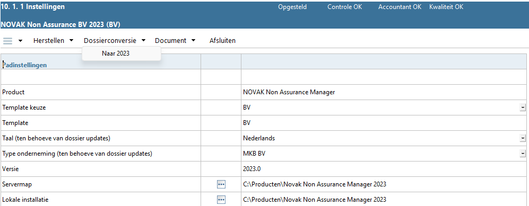Viewport: 529px width, 206px height.
Task: Click the Lokale installatie path value
Action: click(x=315, y=200)
